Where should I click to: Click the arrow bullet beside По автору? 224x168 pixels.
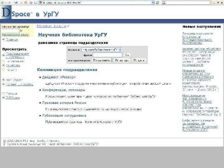pyautogui.click(x=3, y=65)
